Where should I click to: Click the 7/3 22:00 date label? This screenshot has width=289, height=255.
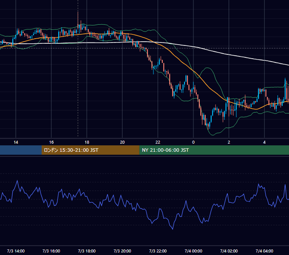(x=158, y=251)
